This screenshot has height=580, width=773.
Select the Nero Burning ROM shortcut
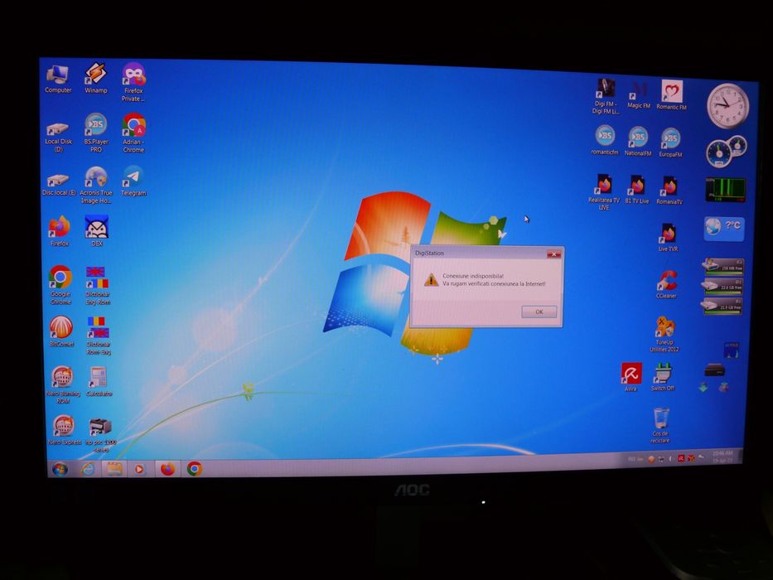(x=63, y=385)
